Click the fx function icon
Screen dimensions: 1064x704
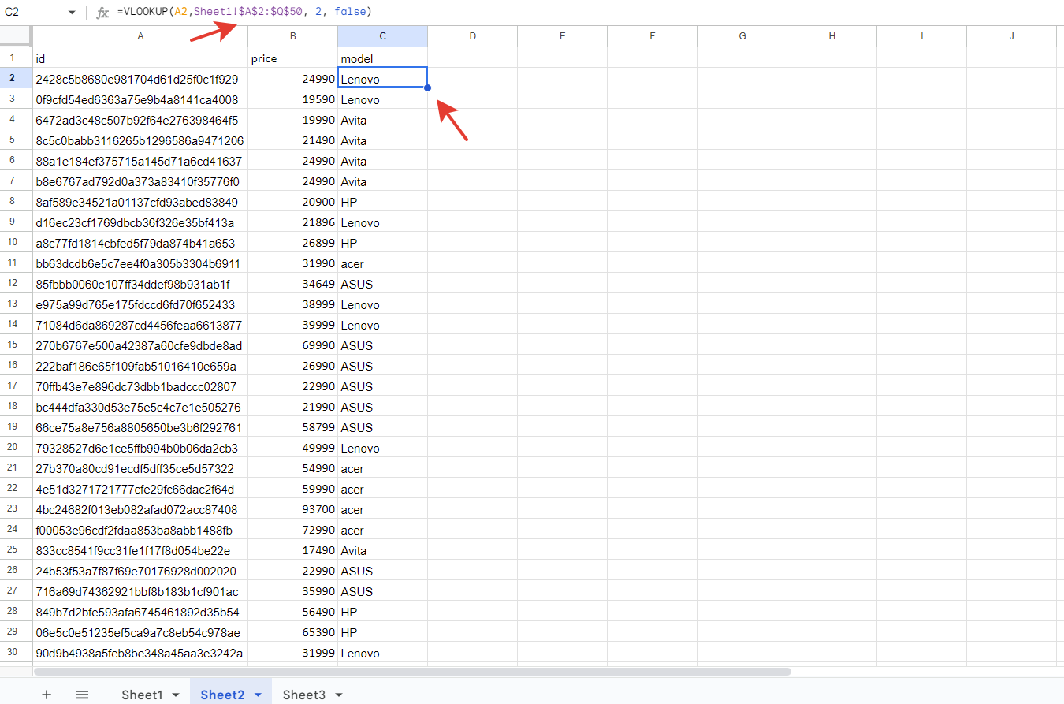[102, 13]
